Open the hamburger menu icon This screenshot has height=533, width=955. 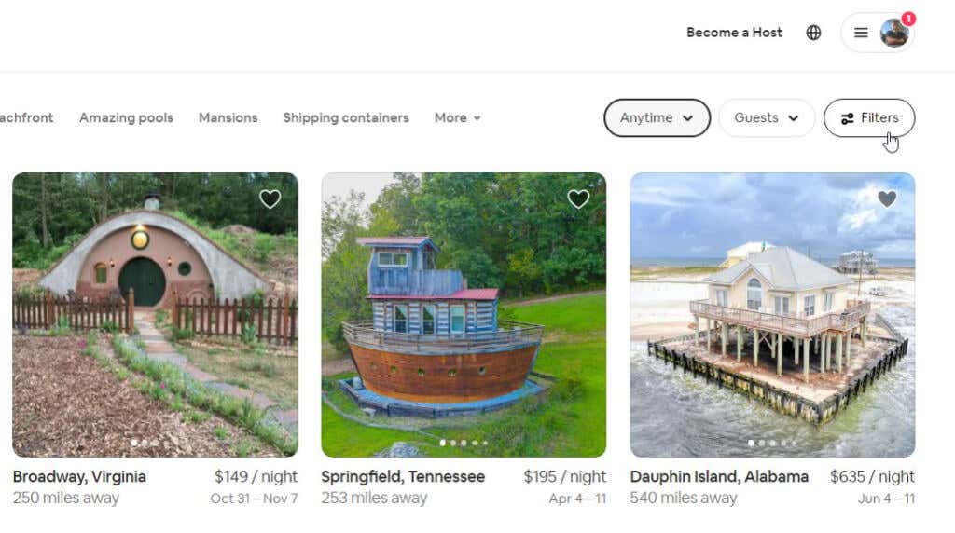click(x=861, y=33)
